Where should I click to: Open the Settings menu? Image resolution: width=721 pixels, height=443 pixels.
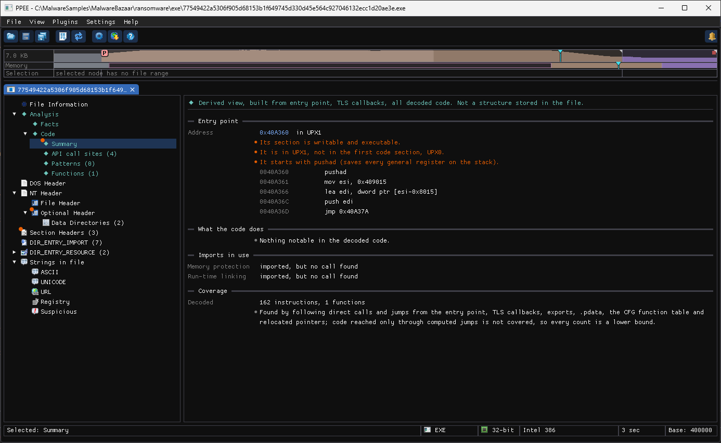tap(101, 22)
